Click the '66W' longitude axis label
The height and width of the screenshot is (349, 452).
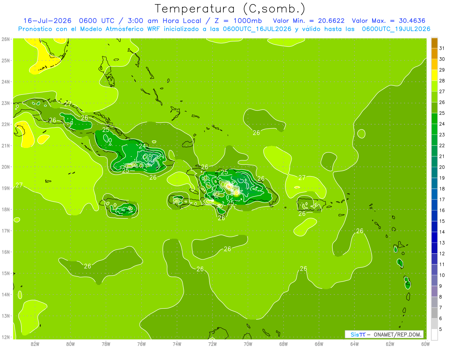click(x=319, y=344)
